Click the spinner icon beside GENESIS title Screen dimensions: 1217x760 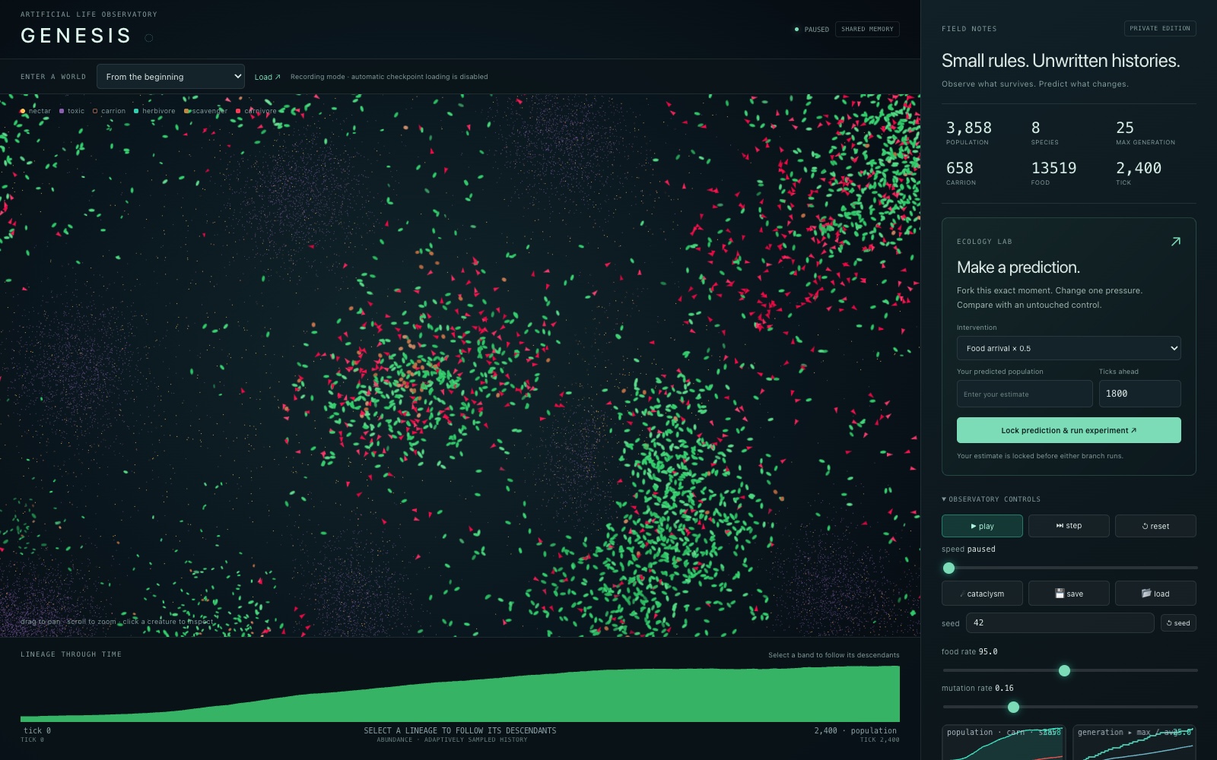click(x=149, y=37)
